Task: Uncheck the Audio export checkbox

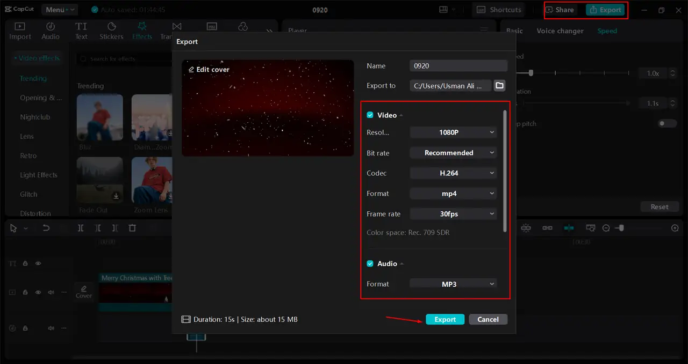Action: tap(370, 264)
